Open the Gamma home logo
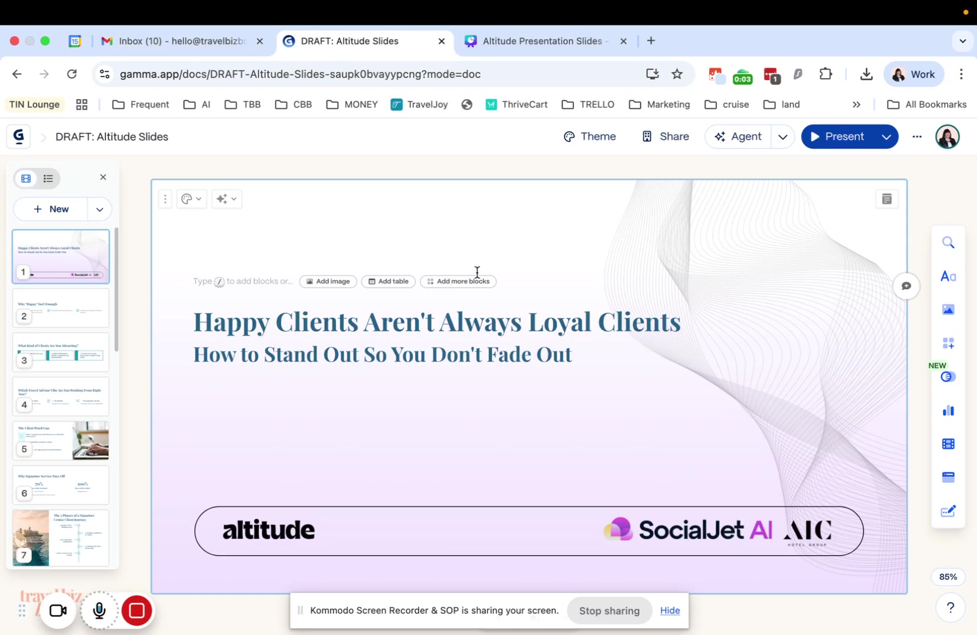This screenshot has width=977, height=635. click(x=19, y=136)
